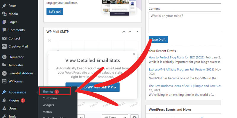
Task: Select Customize in Appearance submenu
Action: point(50,98)
